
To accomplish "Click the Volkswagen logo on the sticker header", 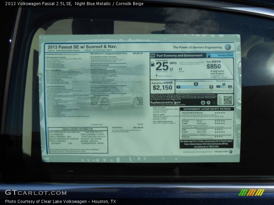I will pos(228,47).
